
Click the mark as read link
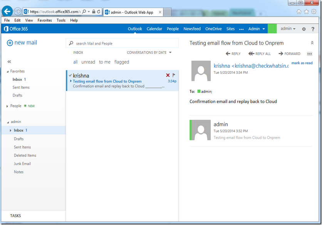click(x=302, y=63)
